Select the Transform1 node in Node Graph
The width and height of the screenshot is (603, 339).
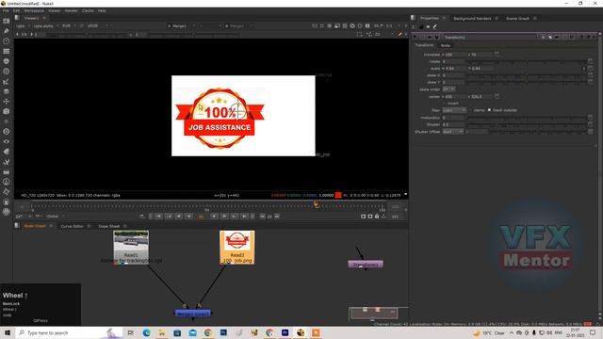click(x=366, y=264)
